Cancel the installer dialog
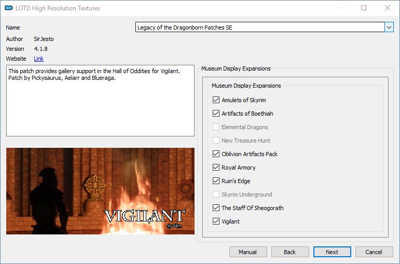Image resolution: width=400 pixels, height=264 pixels. 374,252
